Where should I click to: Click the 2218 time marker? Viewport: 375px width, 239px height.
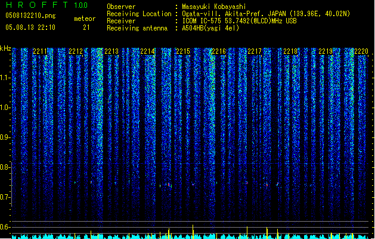pyautogui.click(x=290, y=51)
